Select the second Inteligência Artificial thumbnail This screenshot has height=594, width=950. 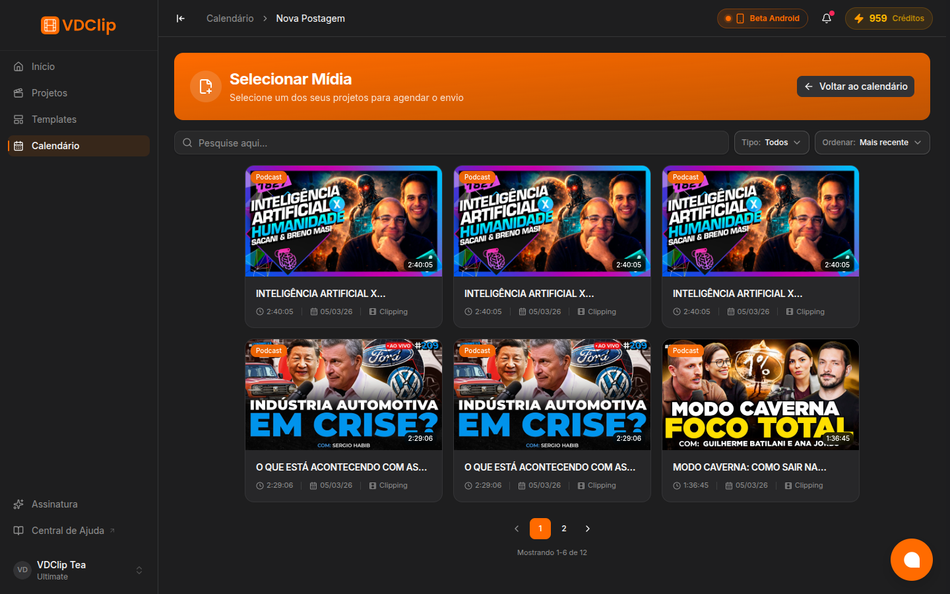(552, 221)
